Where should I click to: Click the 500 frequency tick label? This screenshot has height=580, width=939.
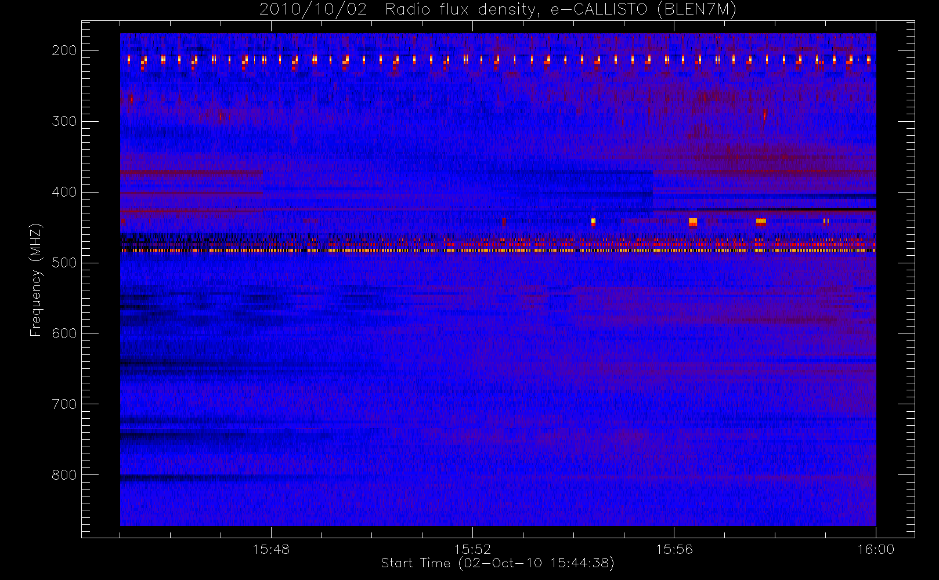pyautogui.click(x=64, y=263)
